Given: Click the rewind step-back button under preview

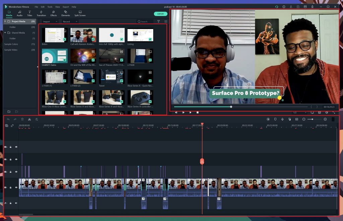Looking at the screenshot, I should (x=176, y=113).
